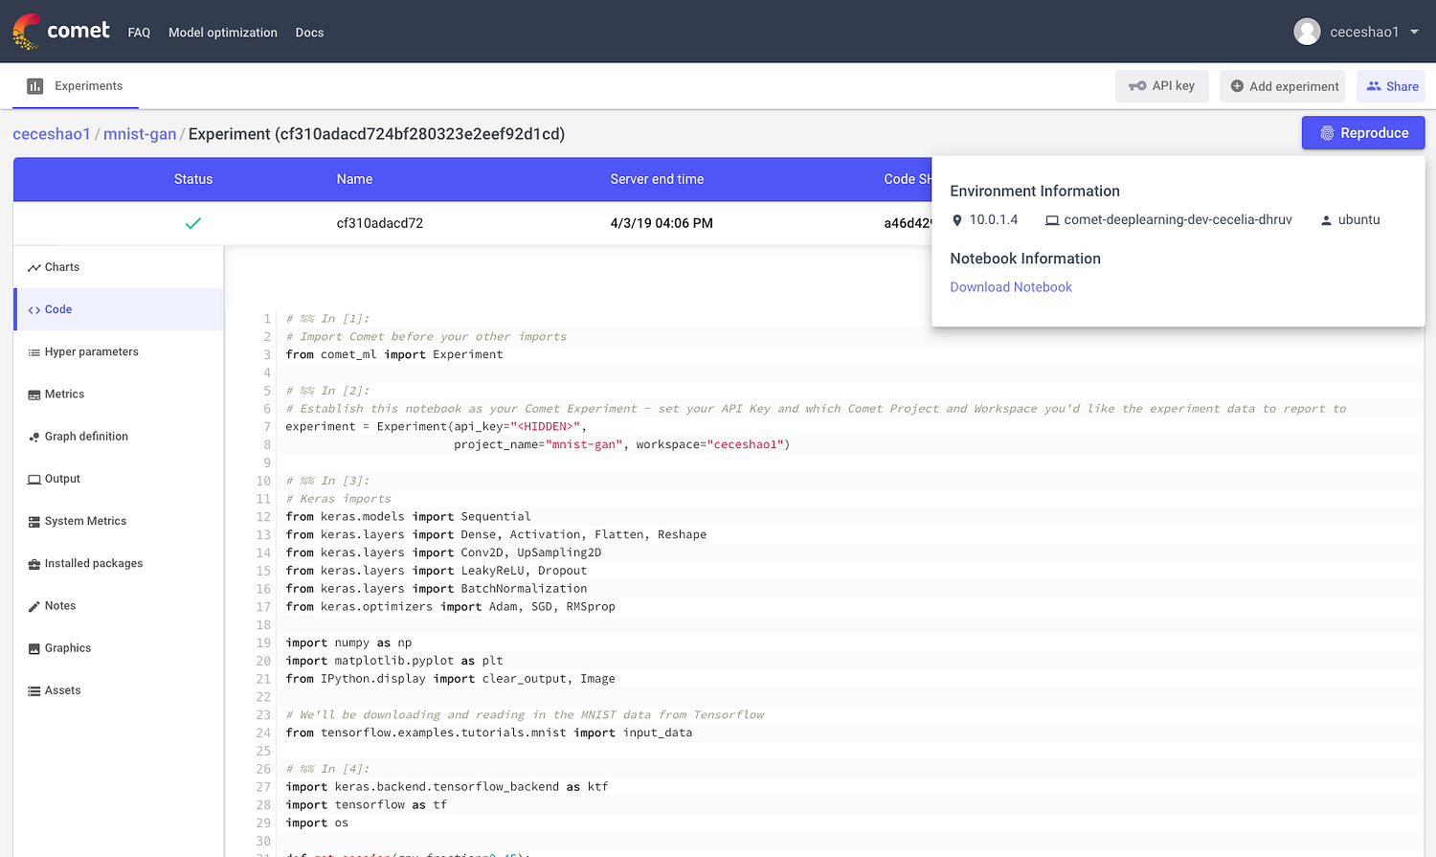The width and height of the screenshot is (1436, 857).
Task: Go to mnist-gan project breadcrumb
Action: [140, 134]
